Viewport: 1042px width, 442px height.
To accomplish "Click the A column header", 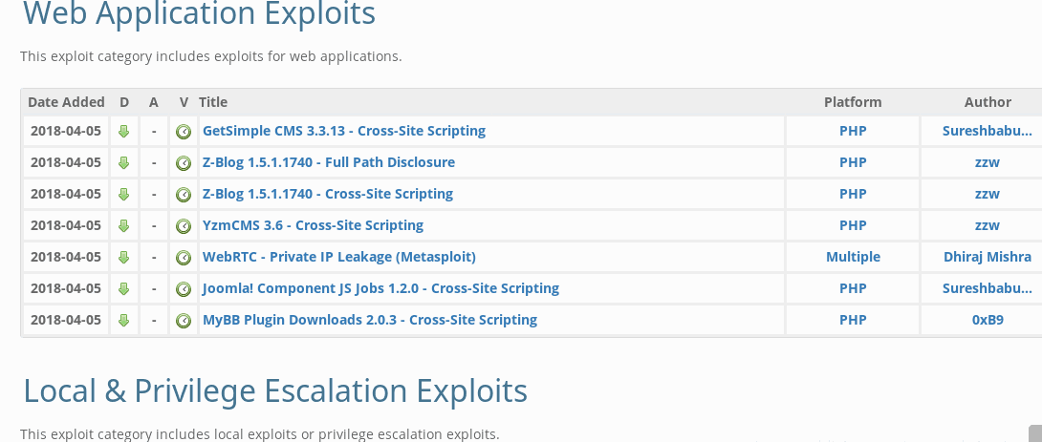I will pyautogui.click(x=154, y=102).
